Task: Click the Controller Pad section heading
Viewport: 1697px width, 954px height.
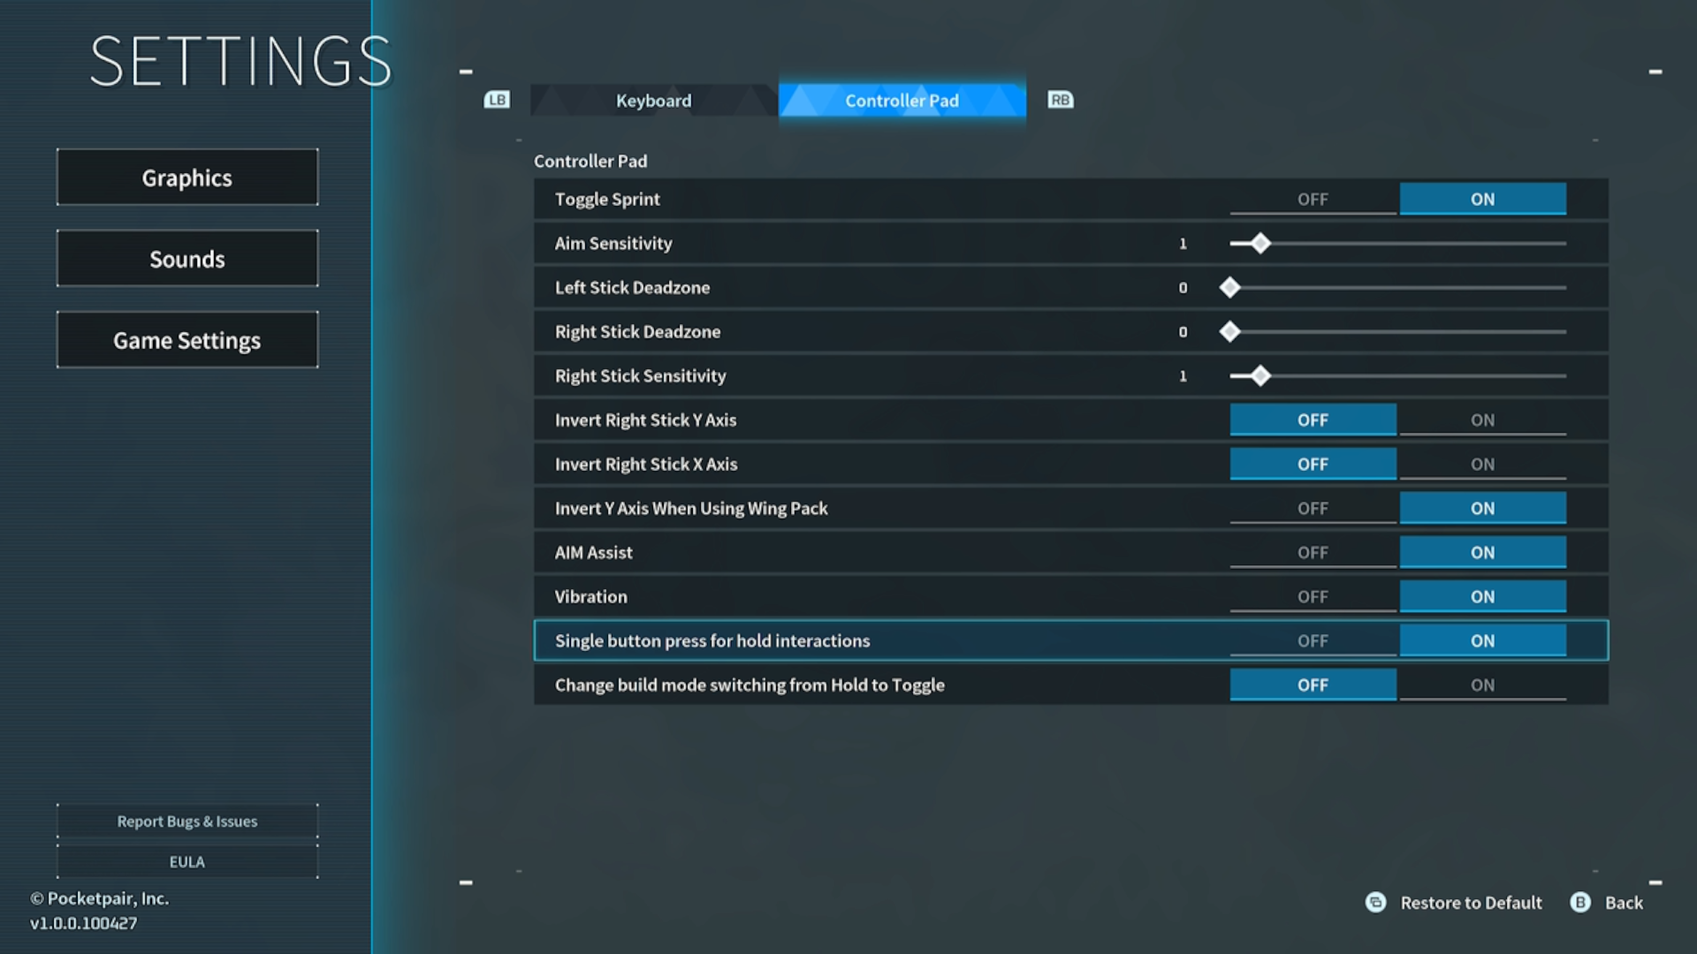Action: point(590,161)
